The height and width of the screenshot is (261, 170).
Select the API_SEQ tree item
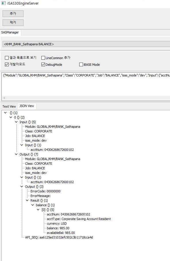pos(59,237)
